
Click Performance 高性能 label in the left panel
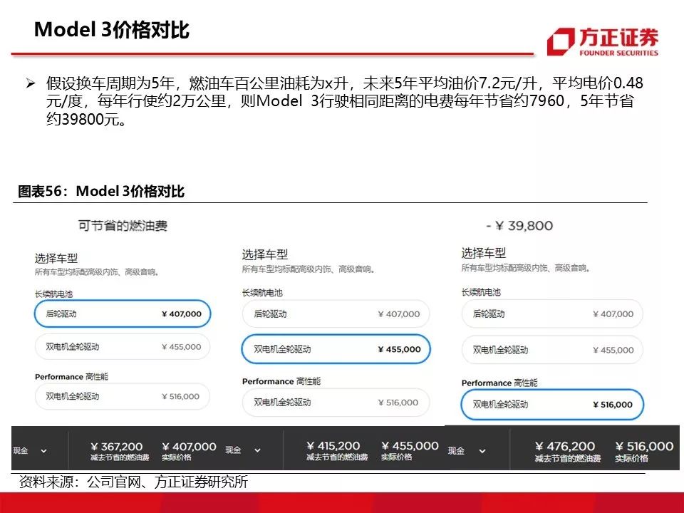[x=71, y=376]
